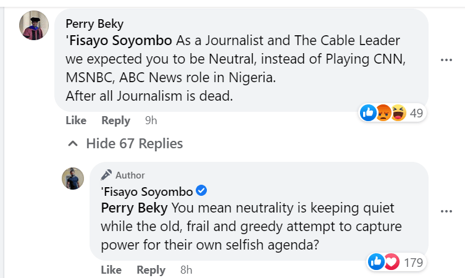Open Perry Beky's profile from commenter name
This screenshot has width=465, height=278.
click(x=94, y=24)
